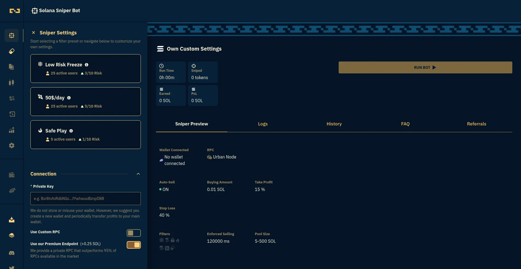
Task: Close the Sniper Settings panel
Action: click(x=33, y=33)
